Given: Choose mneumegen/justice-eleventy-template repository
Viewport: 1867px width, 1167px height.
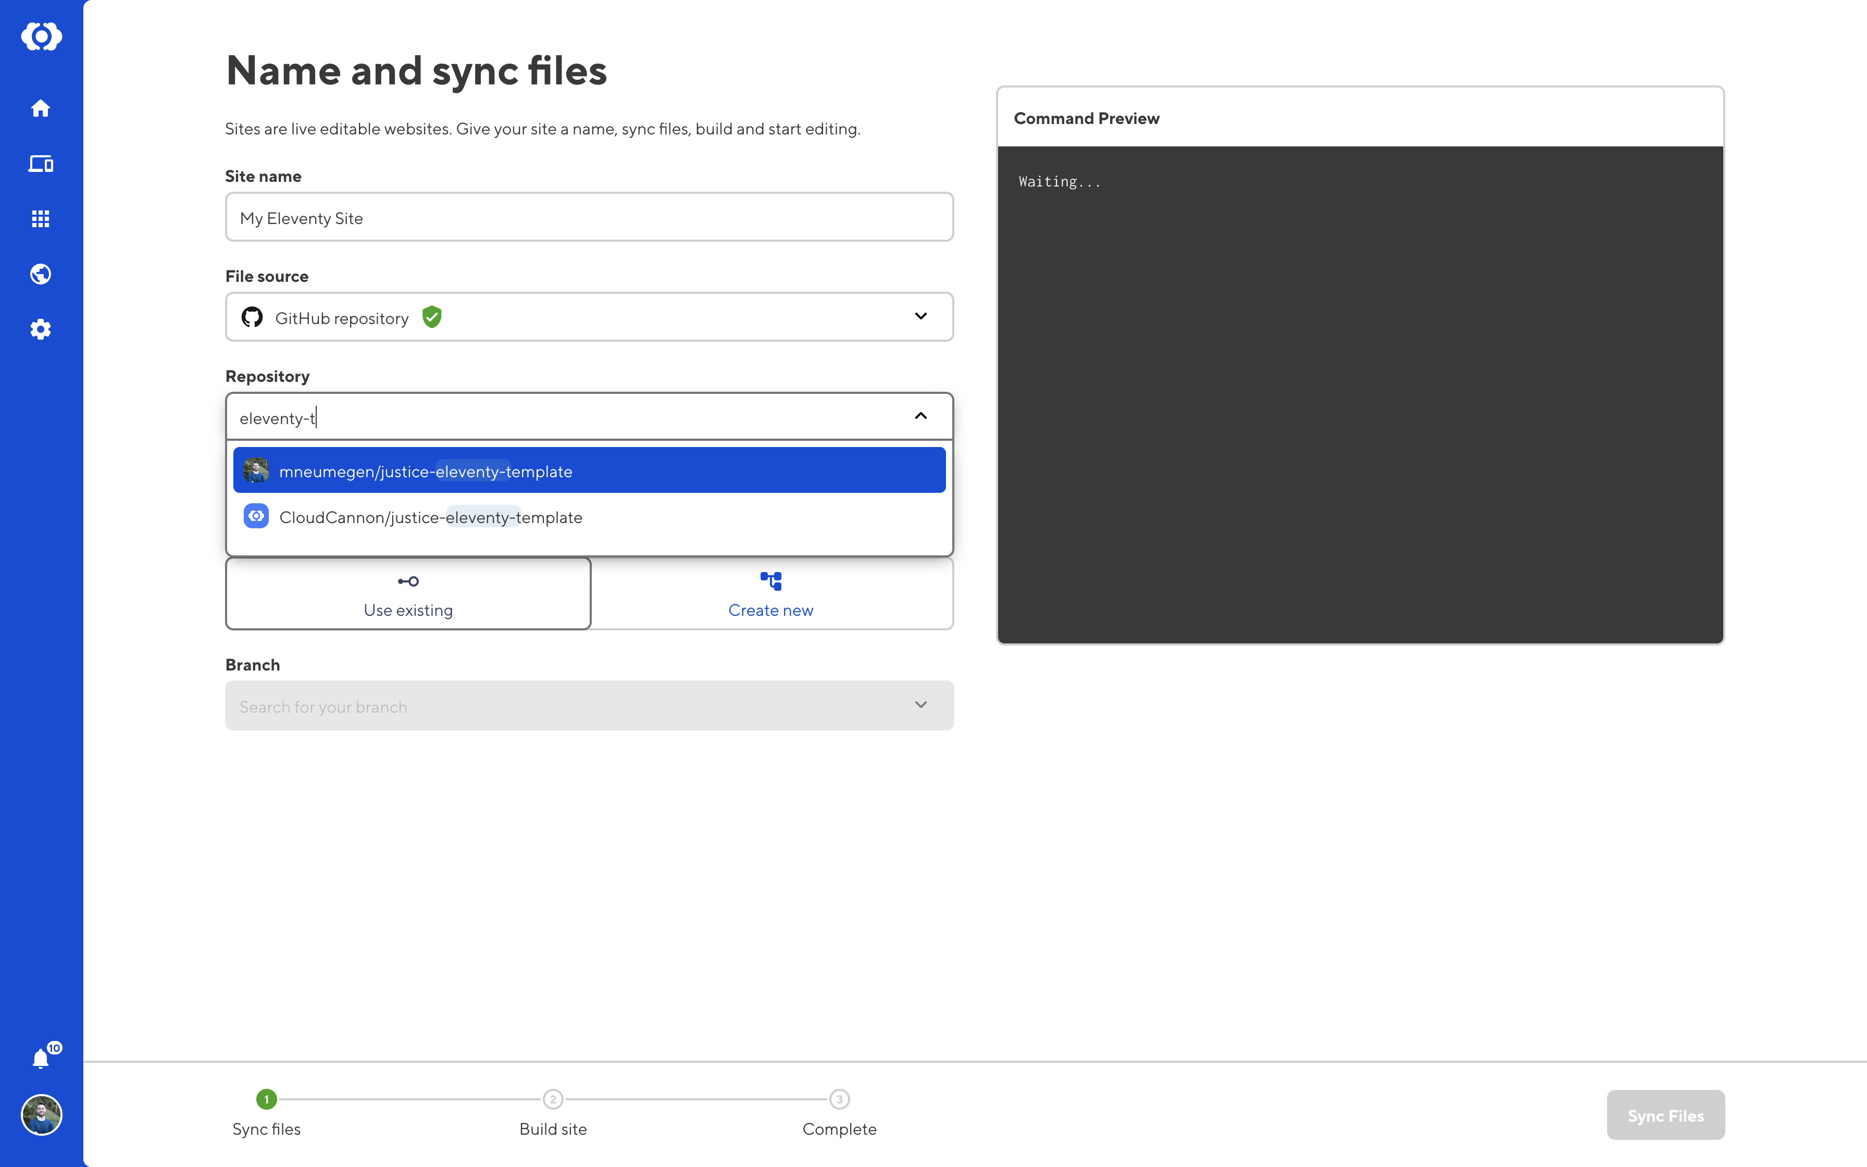Looking at the screenshot, I should click(589, 471).
